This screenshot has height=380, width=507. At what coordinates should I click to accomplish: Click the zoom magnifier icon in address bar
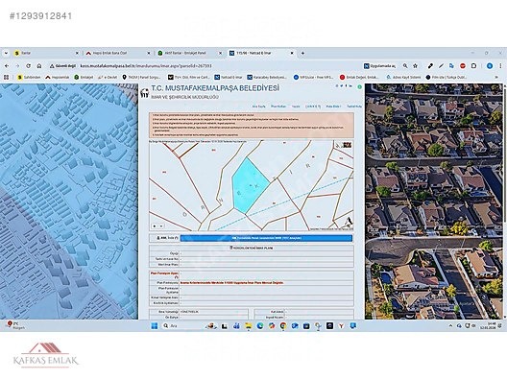pos(405,66)
